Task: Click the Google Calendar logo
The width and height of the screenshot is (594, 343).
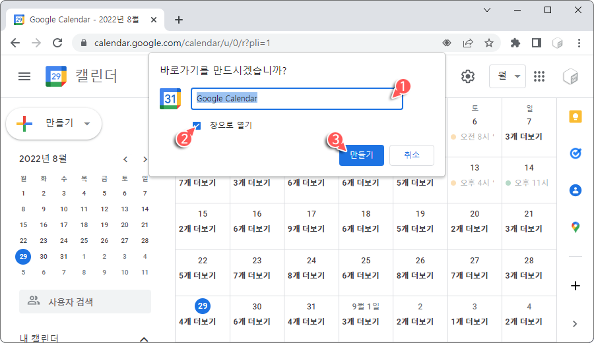Action: 56,76
